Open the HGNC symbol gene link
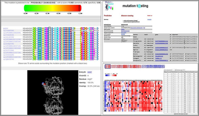The image size is (199, 116). 123,29
